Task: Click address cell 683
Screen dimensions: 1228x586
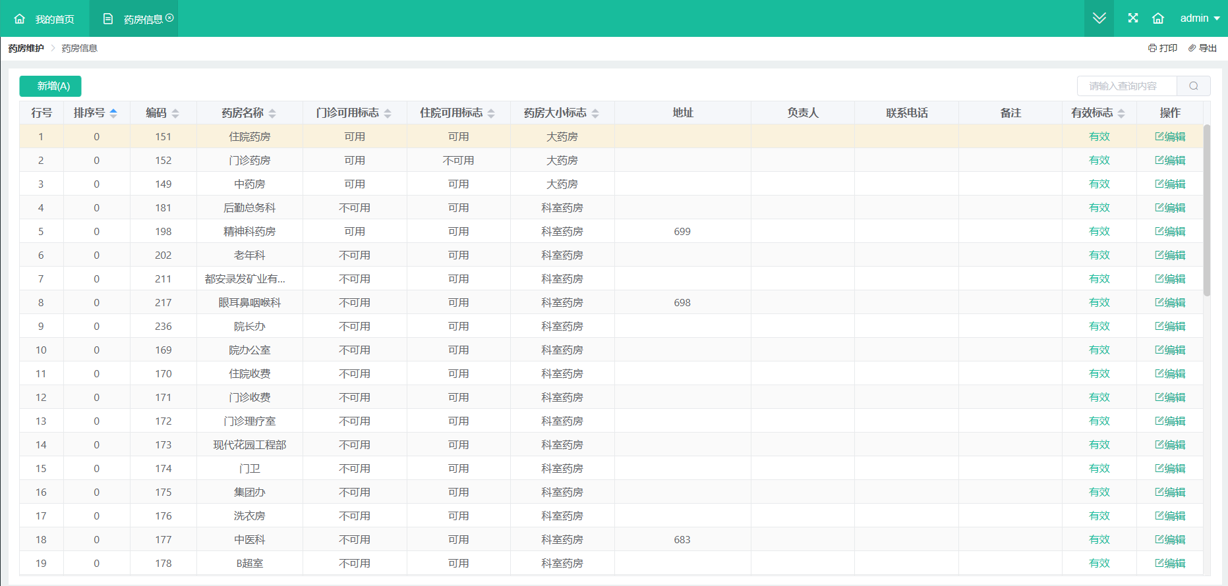Action: point(682,540)
